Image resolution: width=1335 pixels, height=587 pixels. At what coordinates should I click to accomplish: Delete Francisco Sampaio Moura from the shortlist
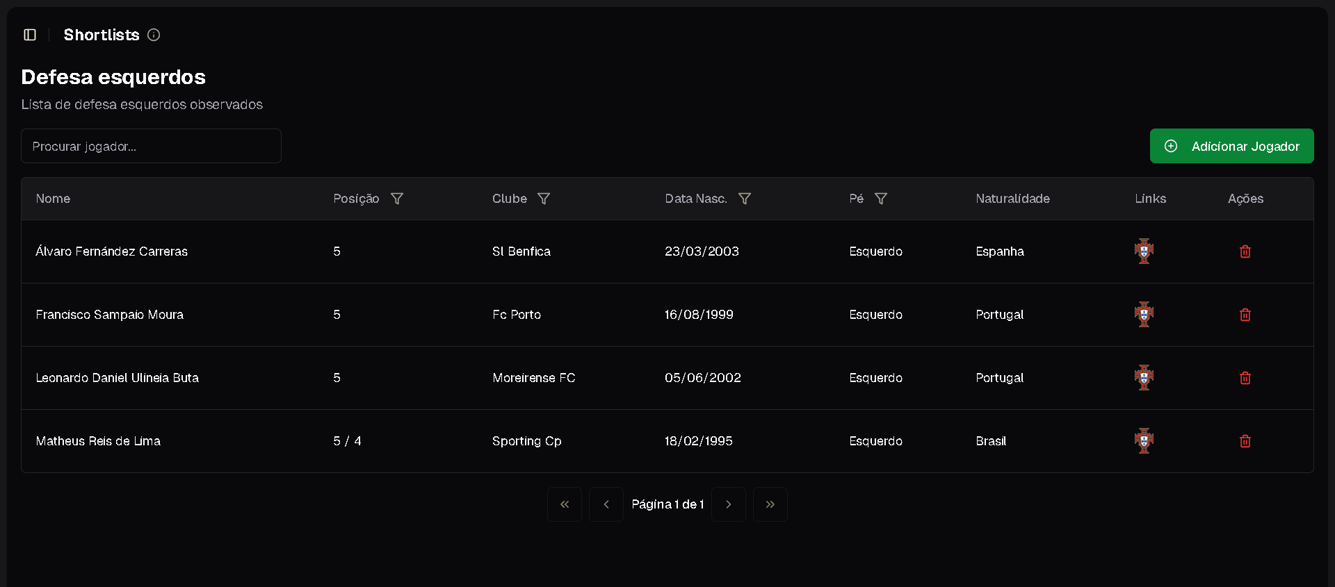1245,315
